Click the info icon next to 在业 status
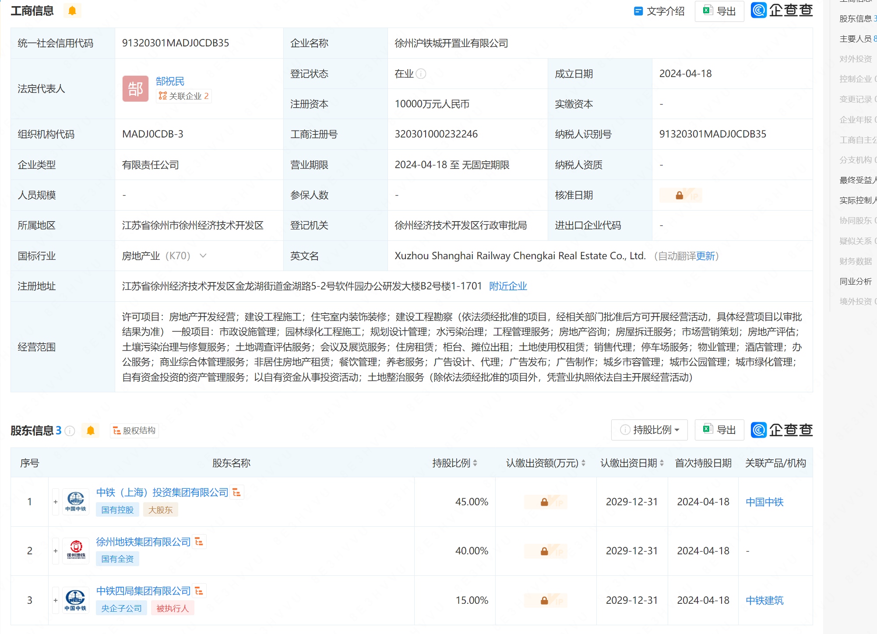This screenshot has width=877, height=634. pyautogui.click(x=421, y=74)
